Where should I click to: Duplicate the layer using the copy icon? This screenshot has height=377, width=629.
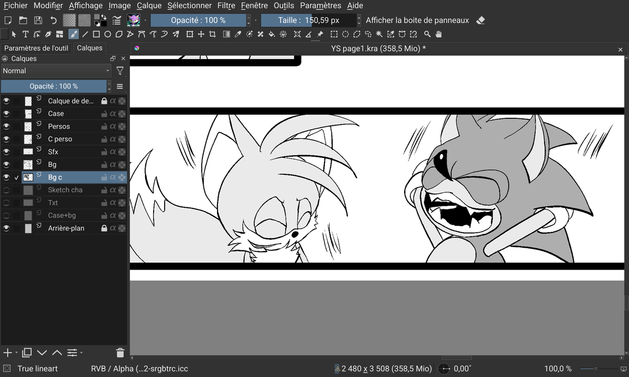click(27, 352)
